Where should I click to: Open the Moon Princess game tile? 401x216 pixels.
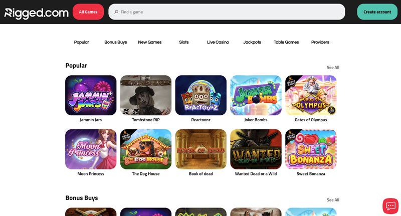pyautogui.click(x=91, y=149)
